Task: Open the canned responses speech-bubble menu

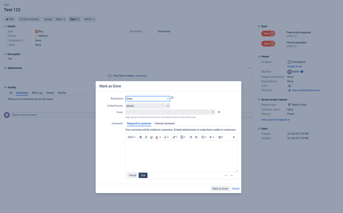Action: click(221, 137)
